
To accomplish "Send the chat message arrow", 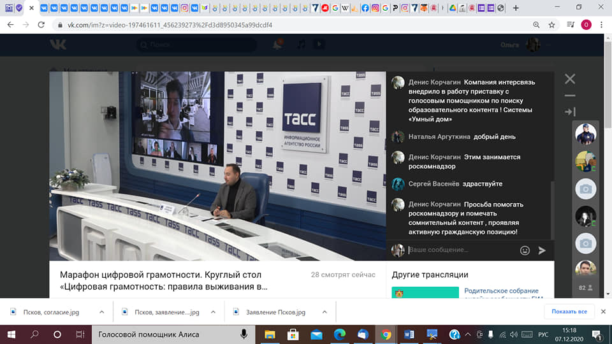I will point(542,250).
